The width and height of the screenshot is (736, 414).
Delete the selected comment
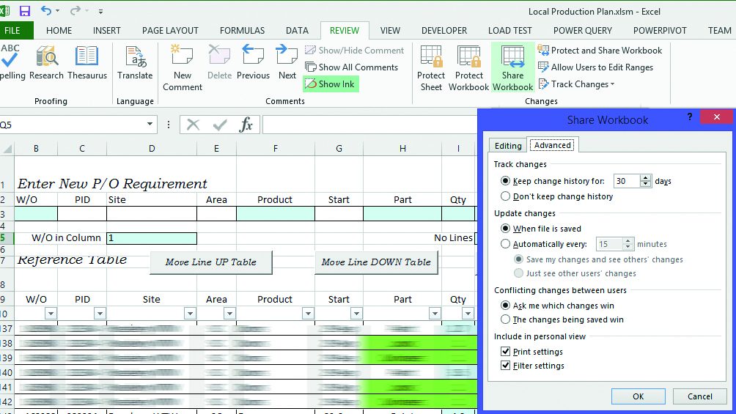[219, 63]
